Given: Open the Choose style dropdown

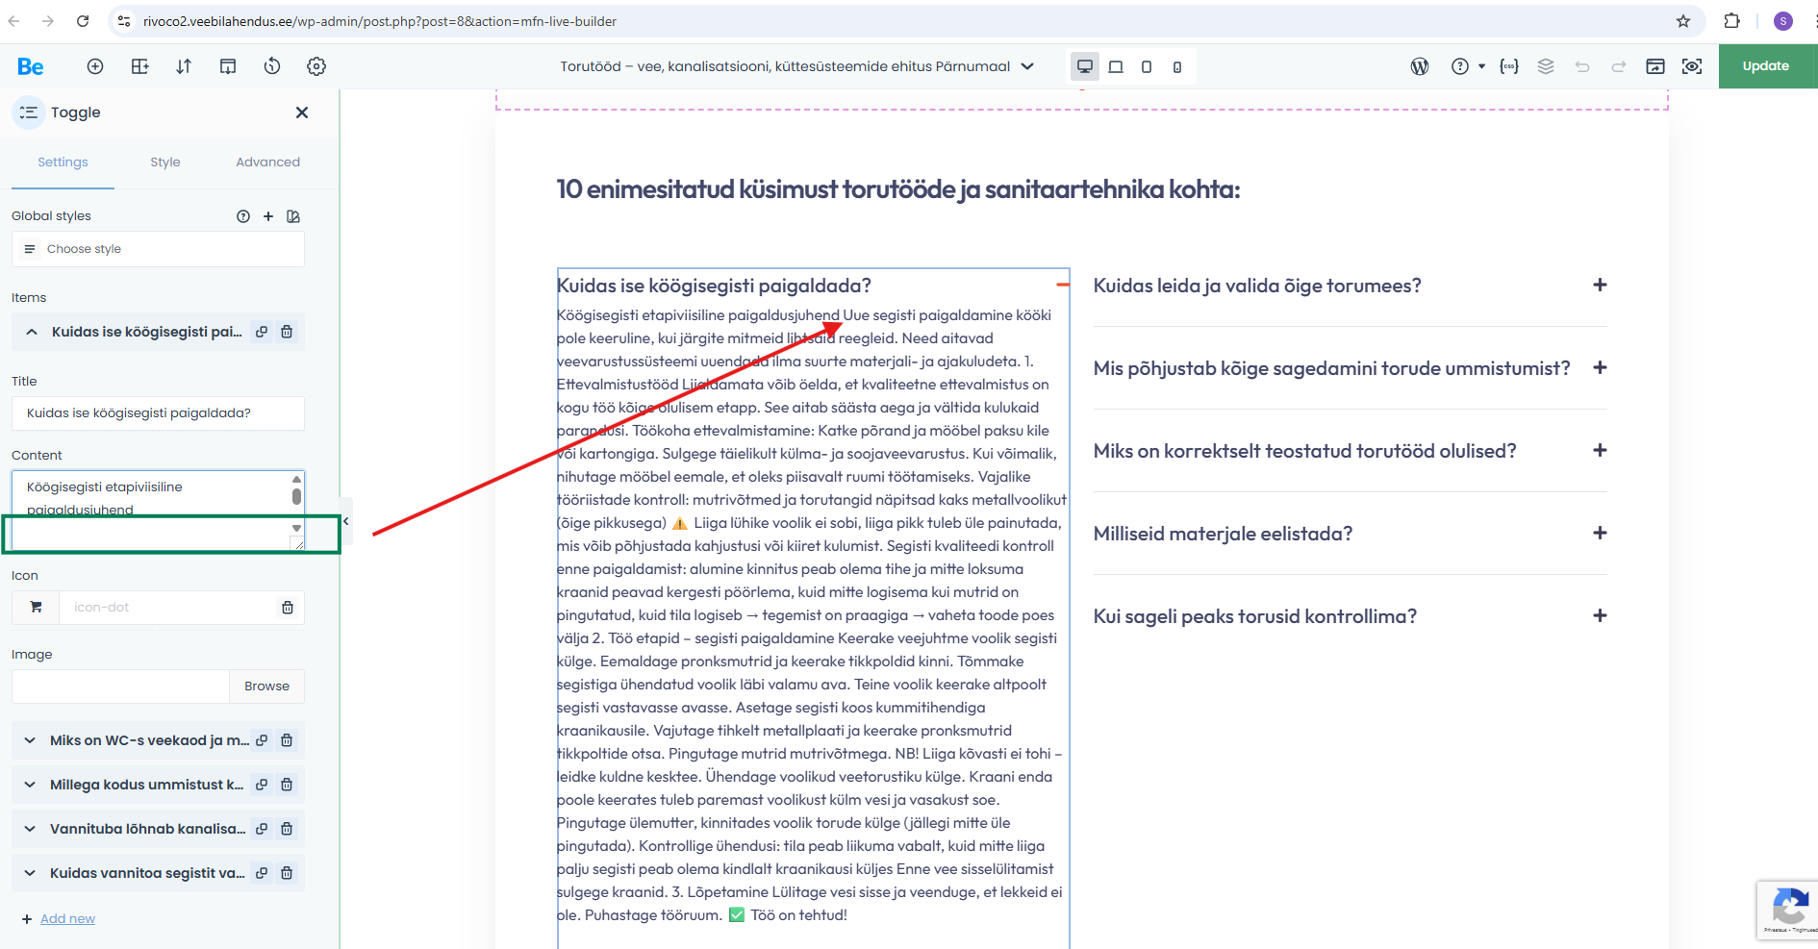Looking at the screenshot, I should point(158,249).
